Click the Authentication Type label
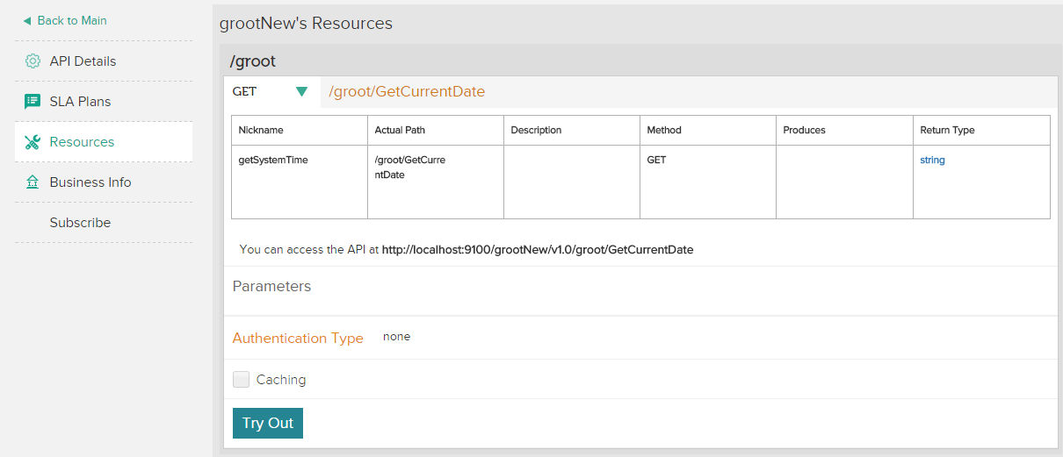The width and height of the screenshot is (1063, 457). [x=298, y=338]
